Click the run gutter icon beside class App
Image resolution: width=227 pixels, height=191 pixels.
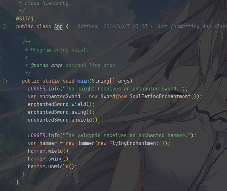click(x=5, y=27)
